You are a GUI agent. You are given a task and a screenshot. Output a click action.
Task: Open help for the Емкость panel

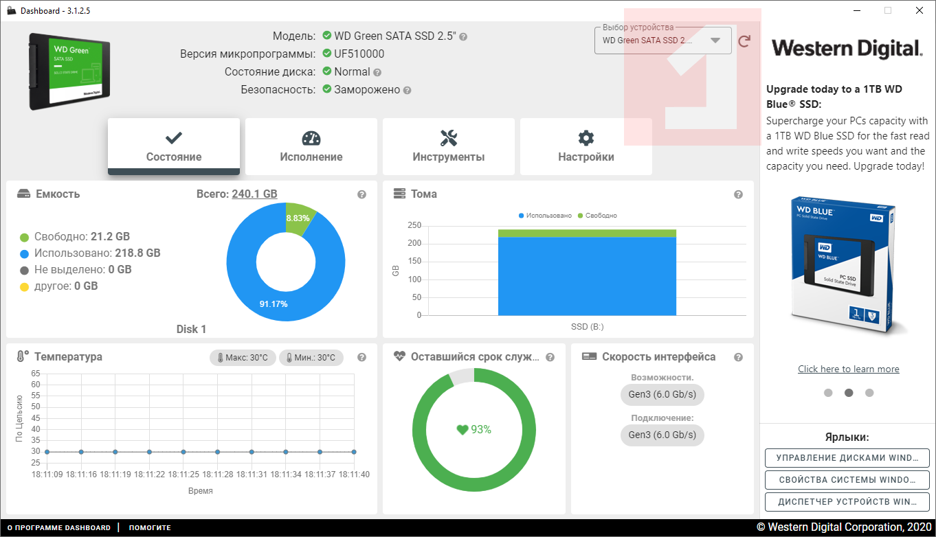(361, 194)
